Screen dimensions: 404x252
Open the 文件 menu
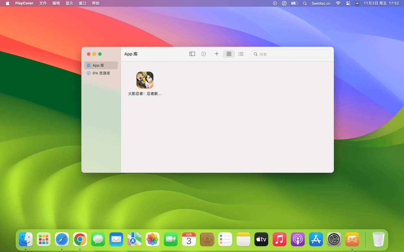click(x=43, y=3)
